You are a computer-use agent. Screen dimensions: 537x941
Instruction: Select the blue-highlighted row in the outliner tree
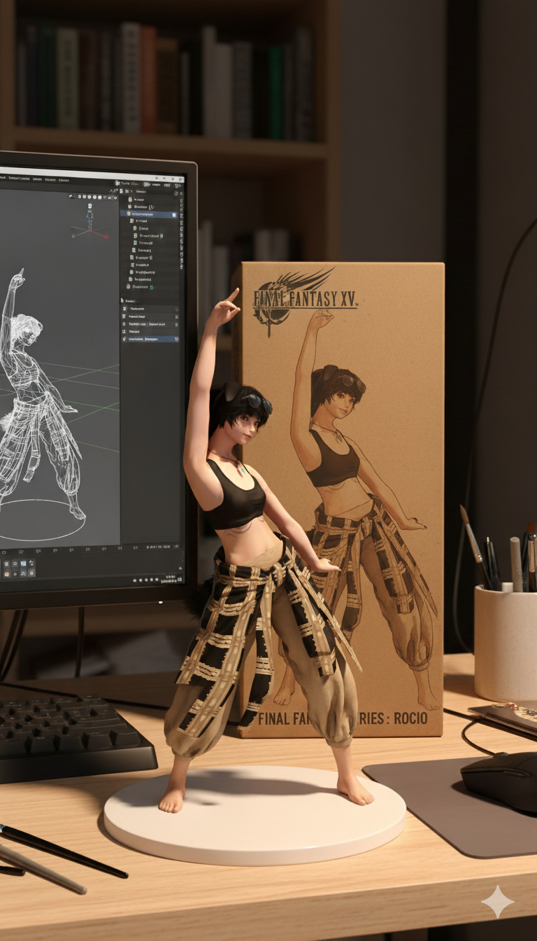click(148, 214)
